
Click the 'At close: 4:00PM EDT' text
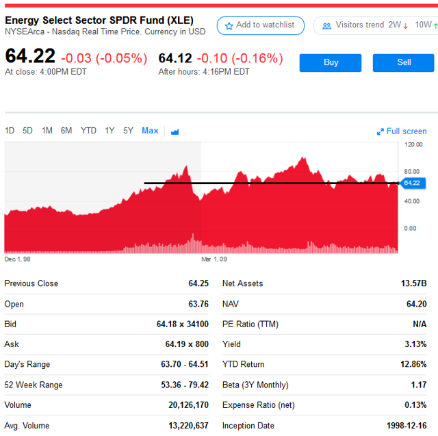coord(46,72)
